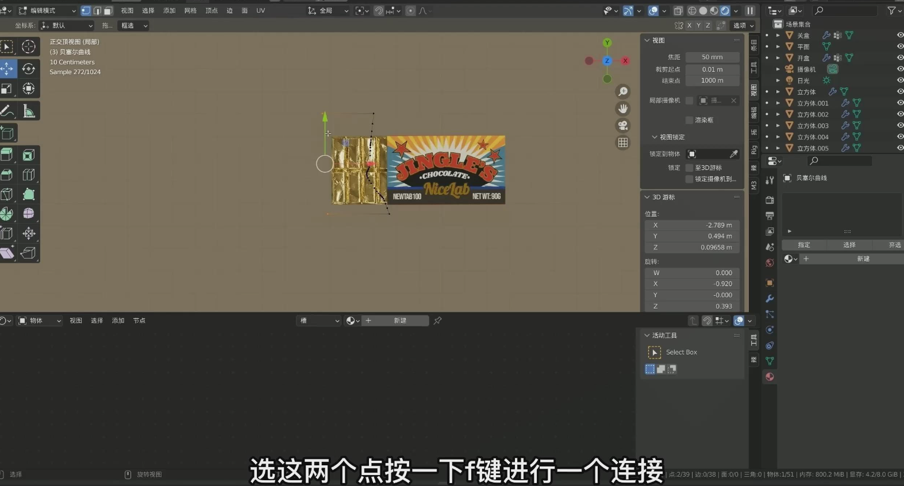Choose the Loop Cut tool
Image resolution: width=904 pixels, height=486 pixels.
[x=28, y=175]
